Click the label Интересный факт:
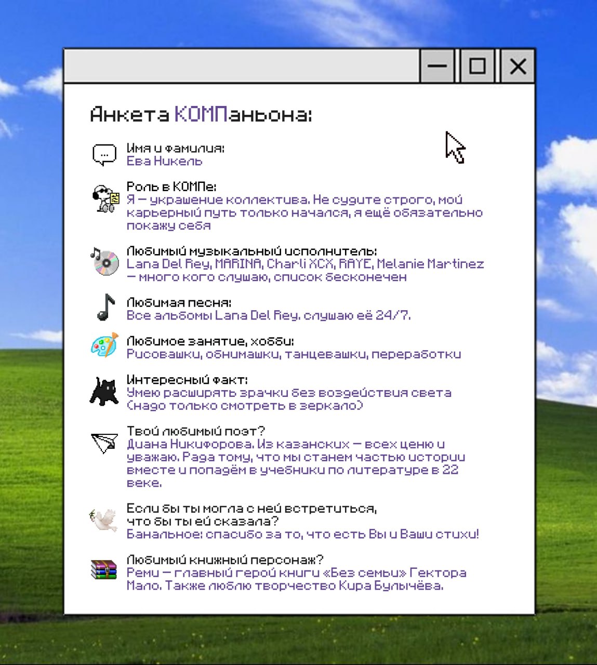 pos(187,380)
